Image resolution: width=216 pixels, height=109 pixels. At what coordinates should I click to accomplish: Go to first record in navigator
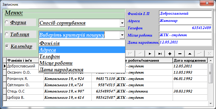[130, 54]
